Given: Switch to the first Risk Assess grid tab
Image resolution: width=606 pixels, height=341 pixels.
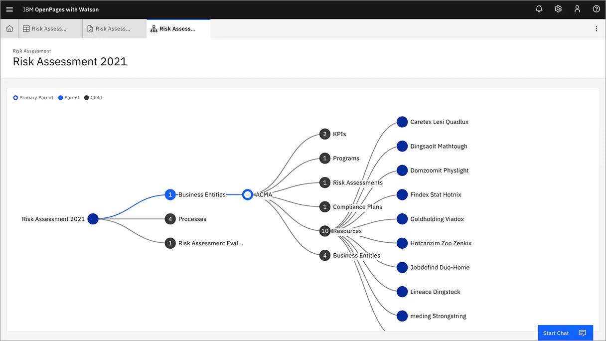Looking at the screenshot, I should point(50,28).
